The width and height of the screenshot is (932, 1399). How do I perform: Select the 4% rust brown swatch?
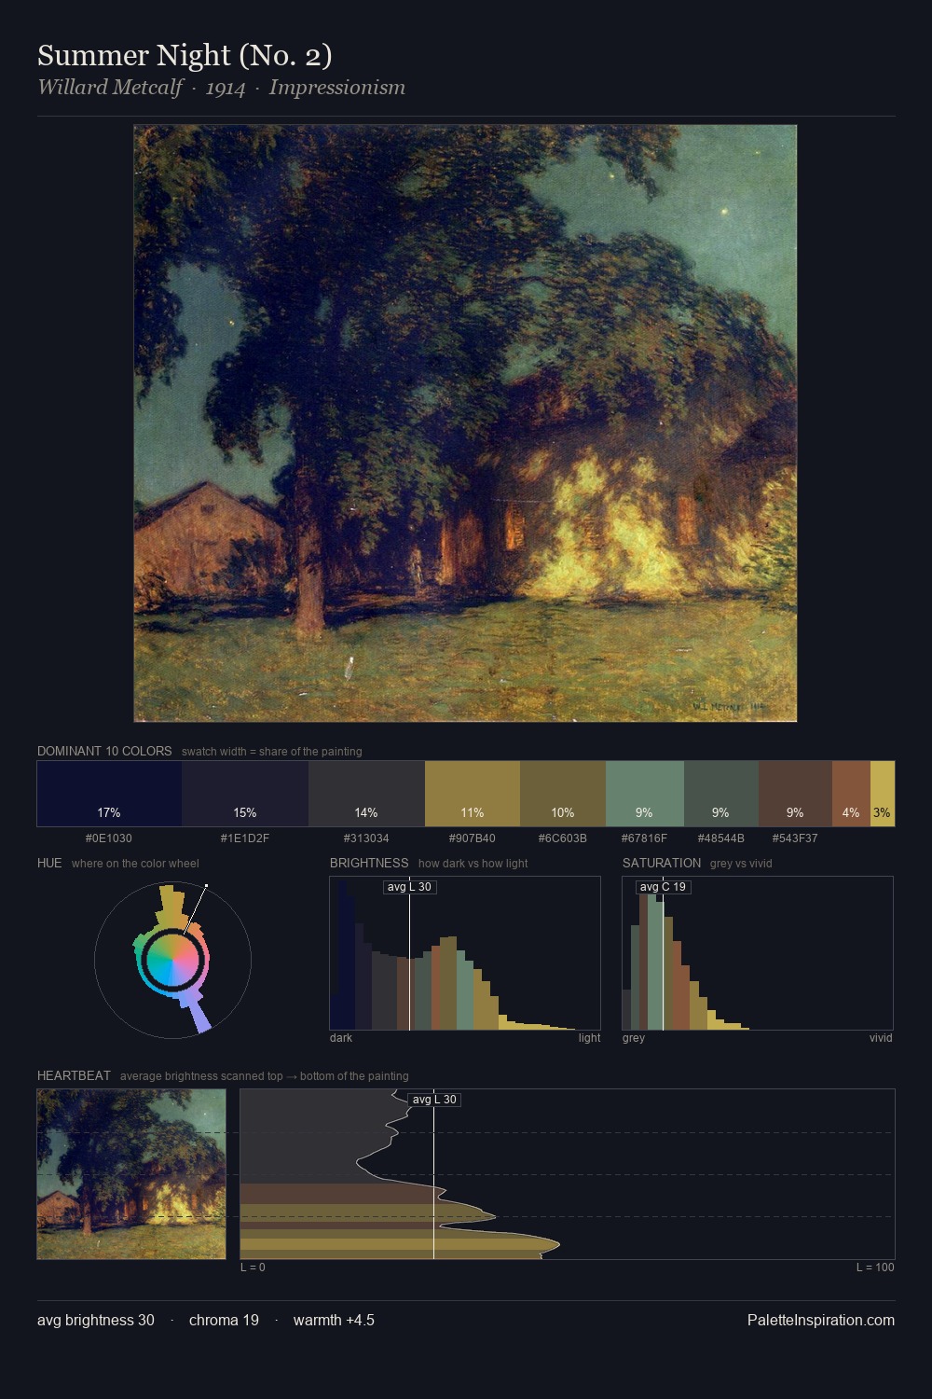click(x=851, y=794)
